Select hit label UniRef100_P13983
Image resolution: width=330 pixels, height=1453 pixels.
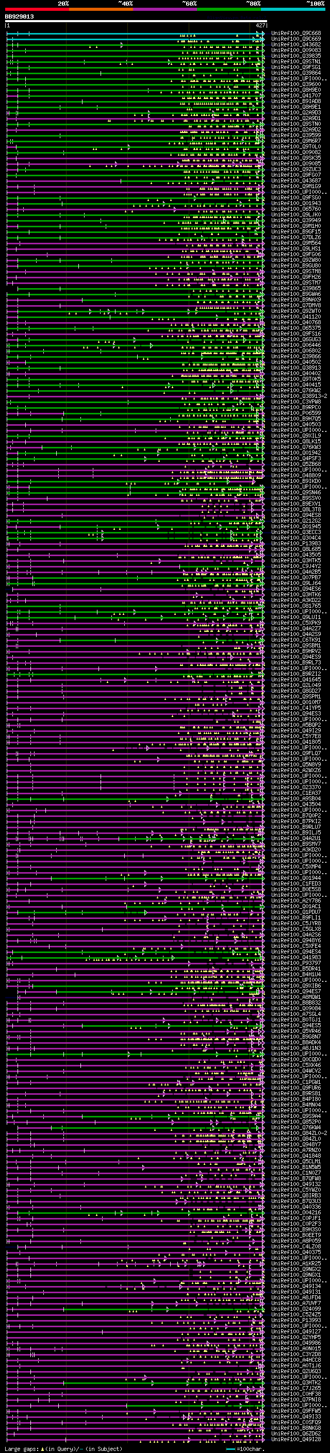pos(296,543)
